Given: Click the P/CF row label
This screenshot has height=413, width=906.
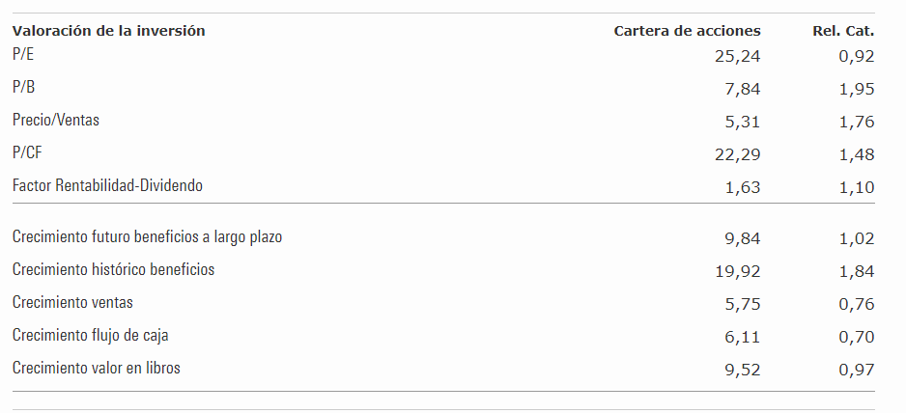Looking at the screenshot, I should (26, 152).
